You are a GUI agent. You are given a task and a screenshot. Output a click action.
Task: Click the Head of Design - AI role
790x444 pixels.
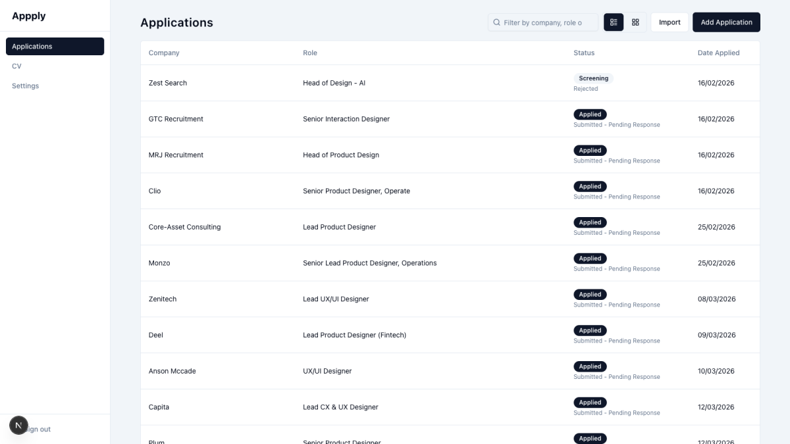(x=334, y=83)
